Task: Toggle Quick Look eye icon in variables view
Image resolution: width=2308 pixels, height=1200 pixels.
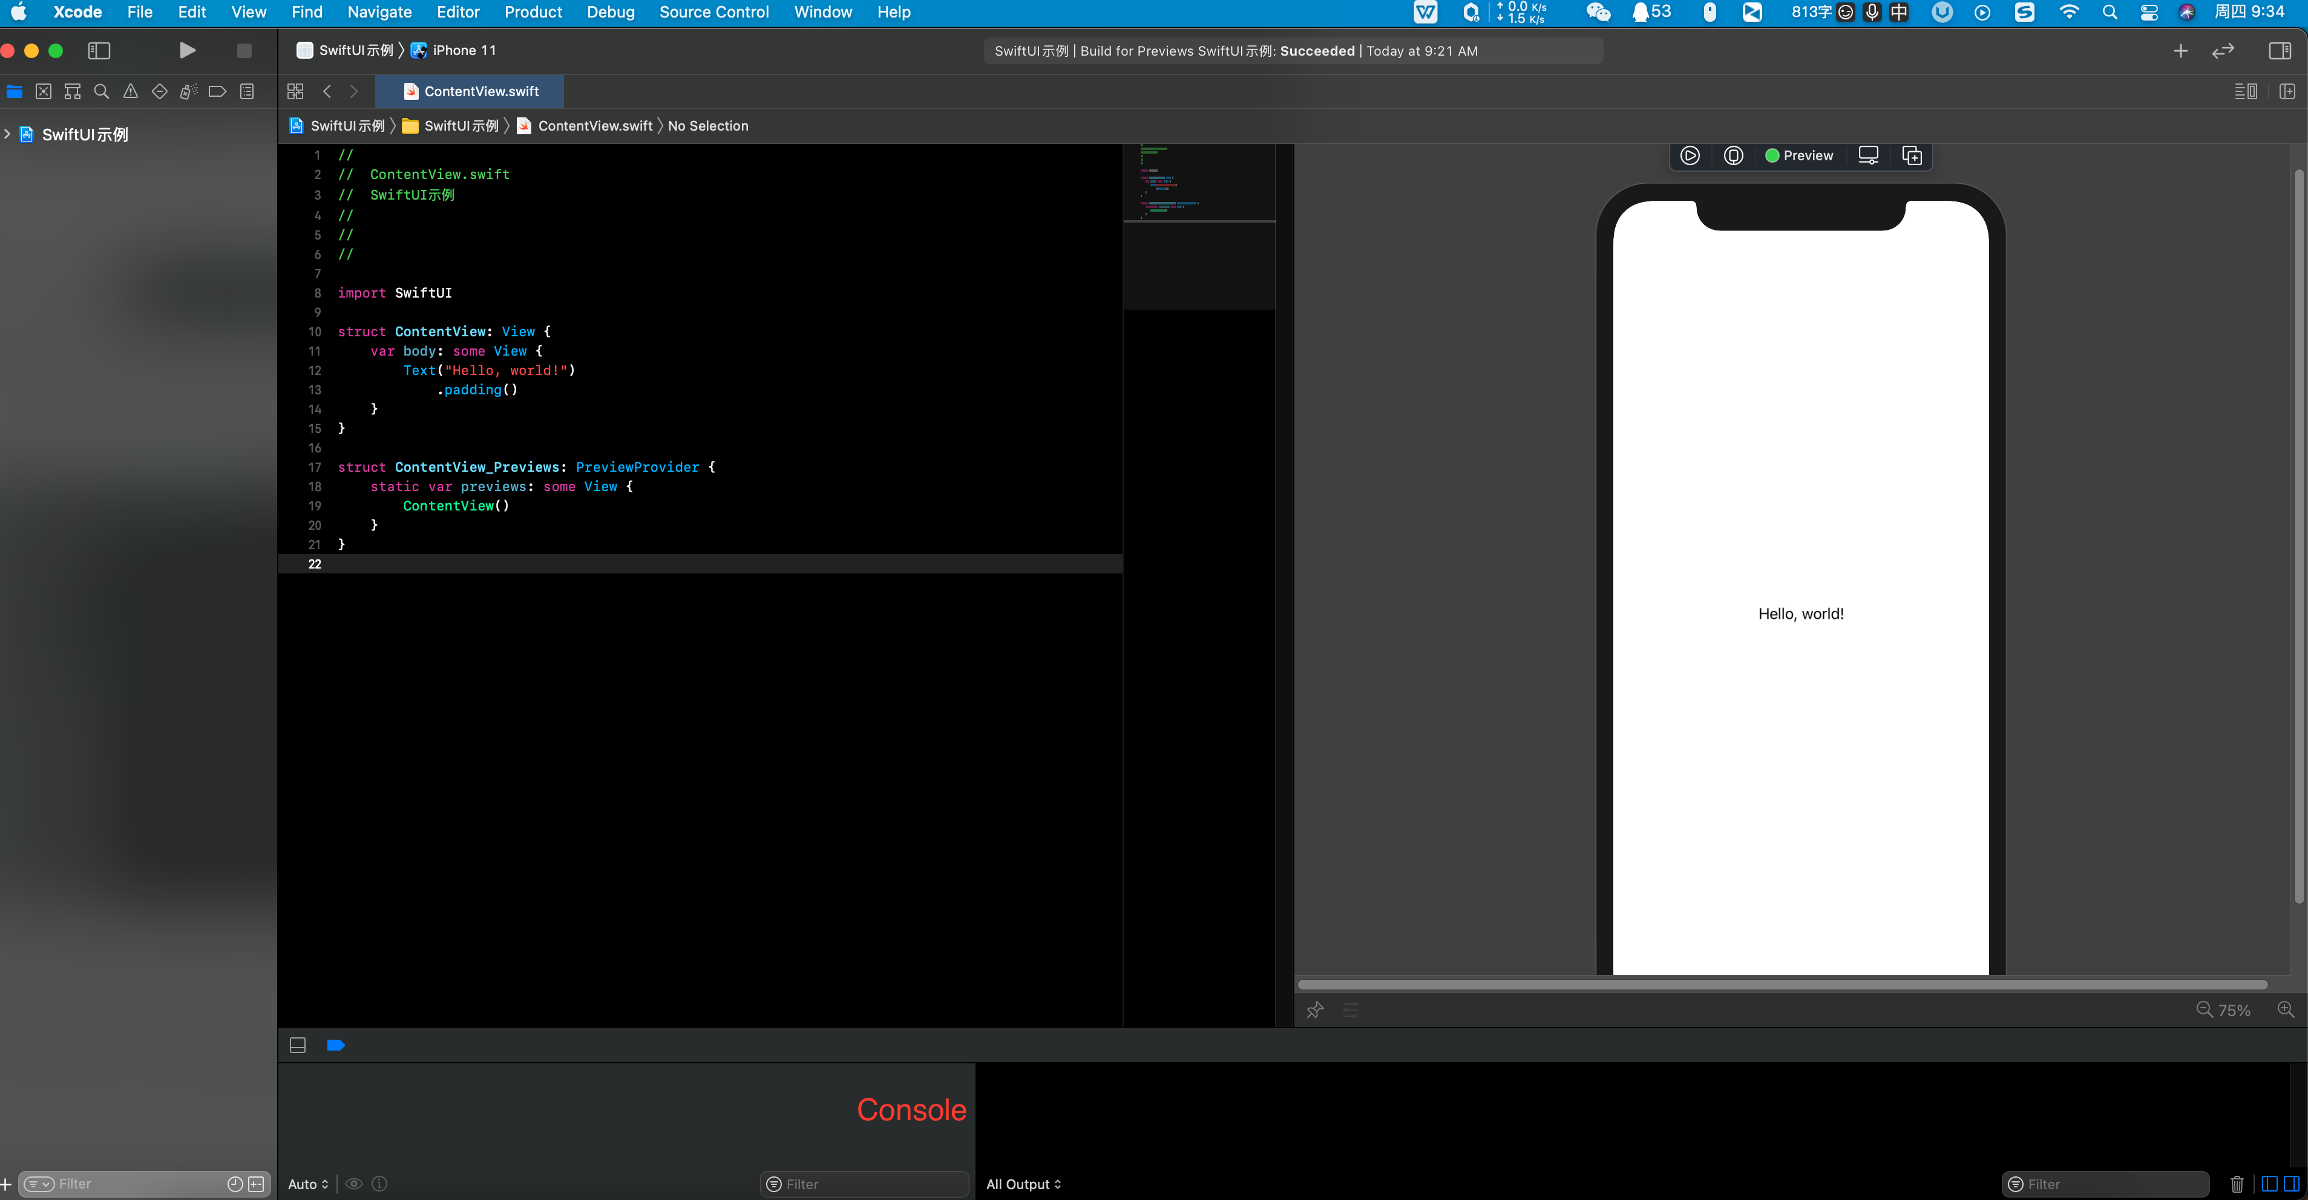Action: [354, 1184]
